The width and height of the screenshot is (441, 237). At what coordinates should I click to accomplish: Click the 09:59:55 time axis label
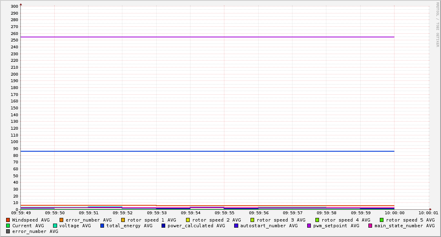(224, 213)
